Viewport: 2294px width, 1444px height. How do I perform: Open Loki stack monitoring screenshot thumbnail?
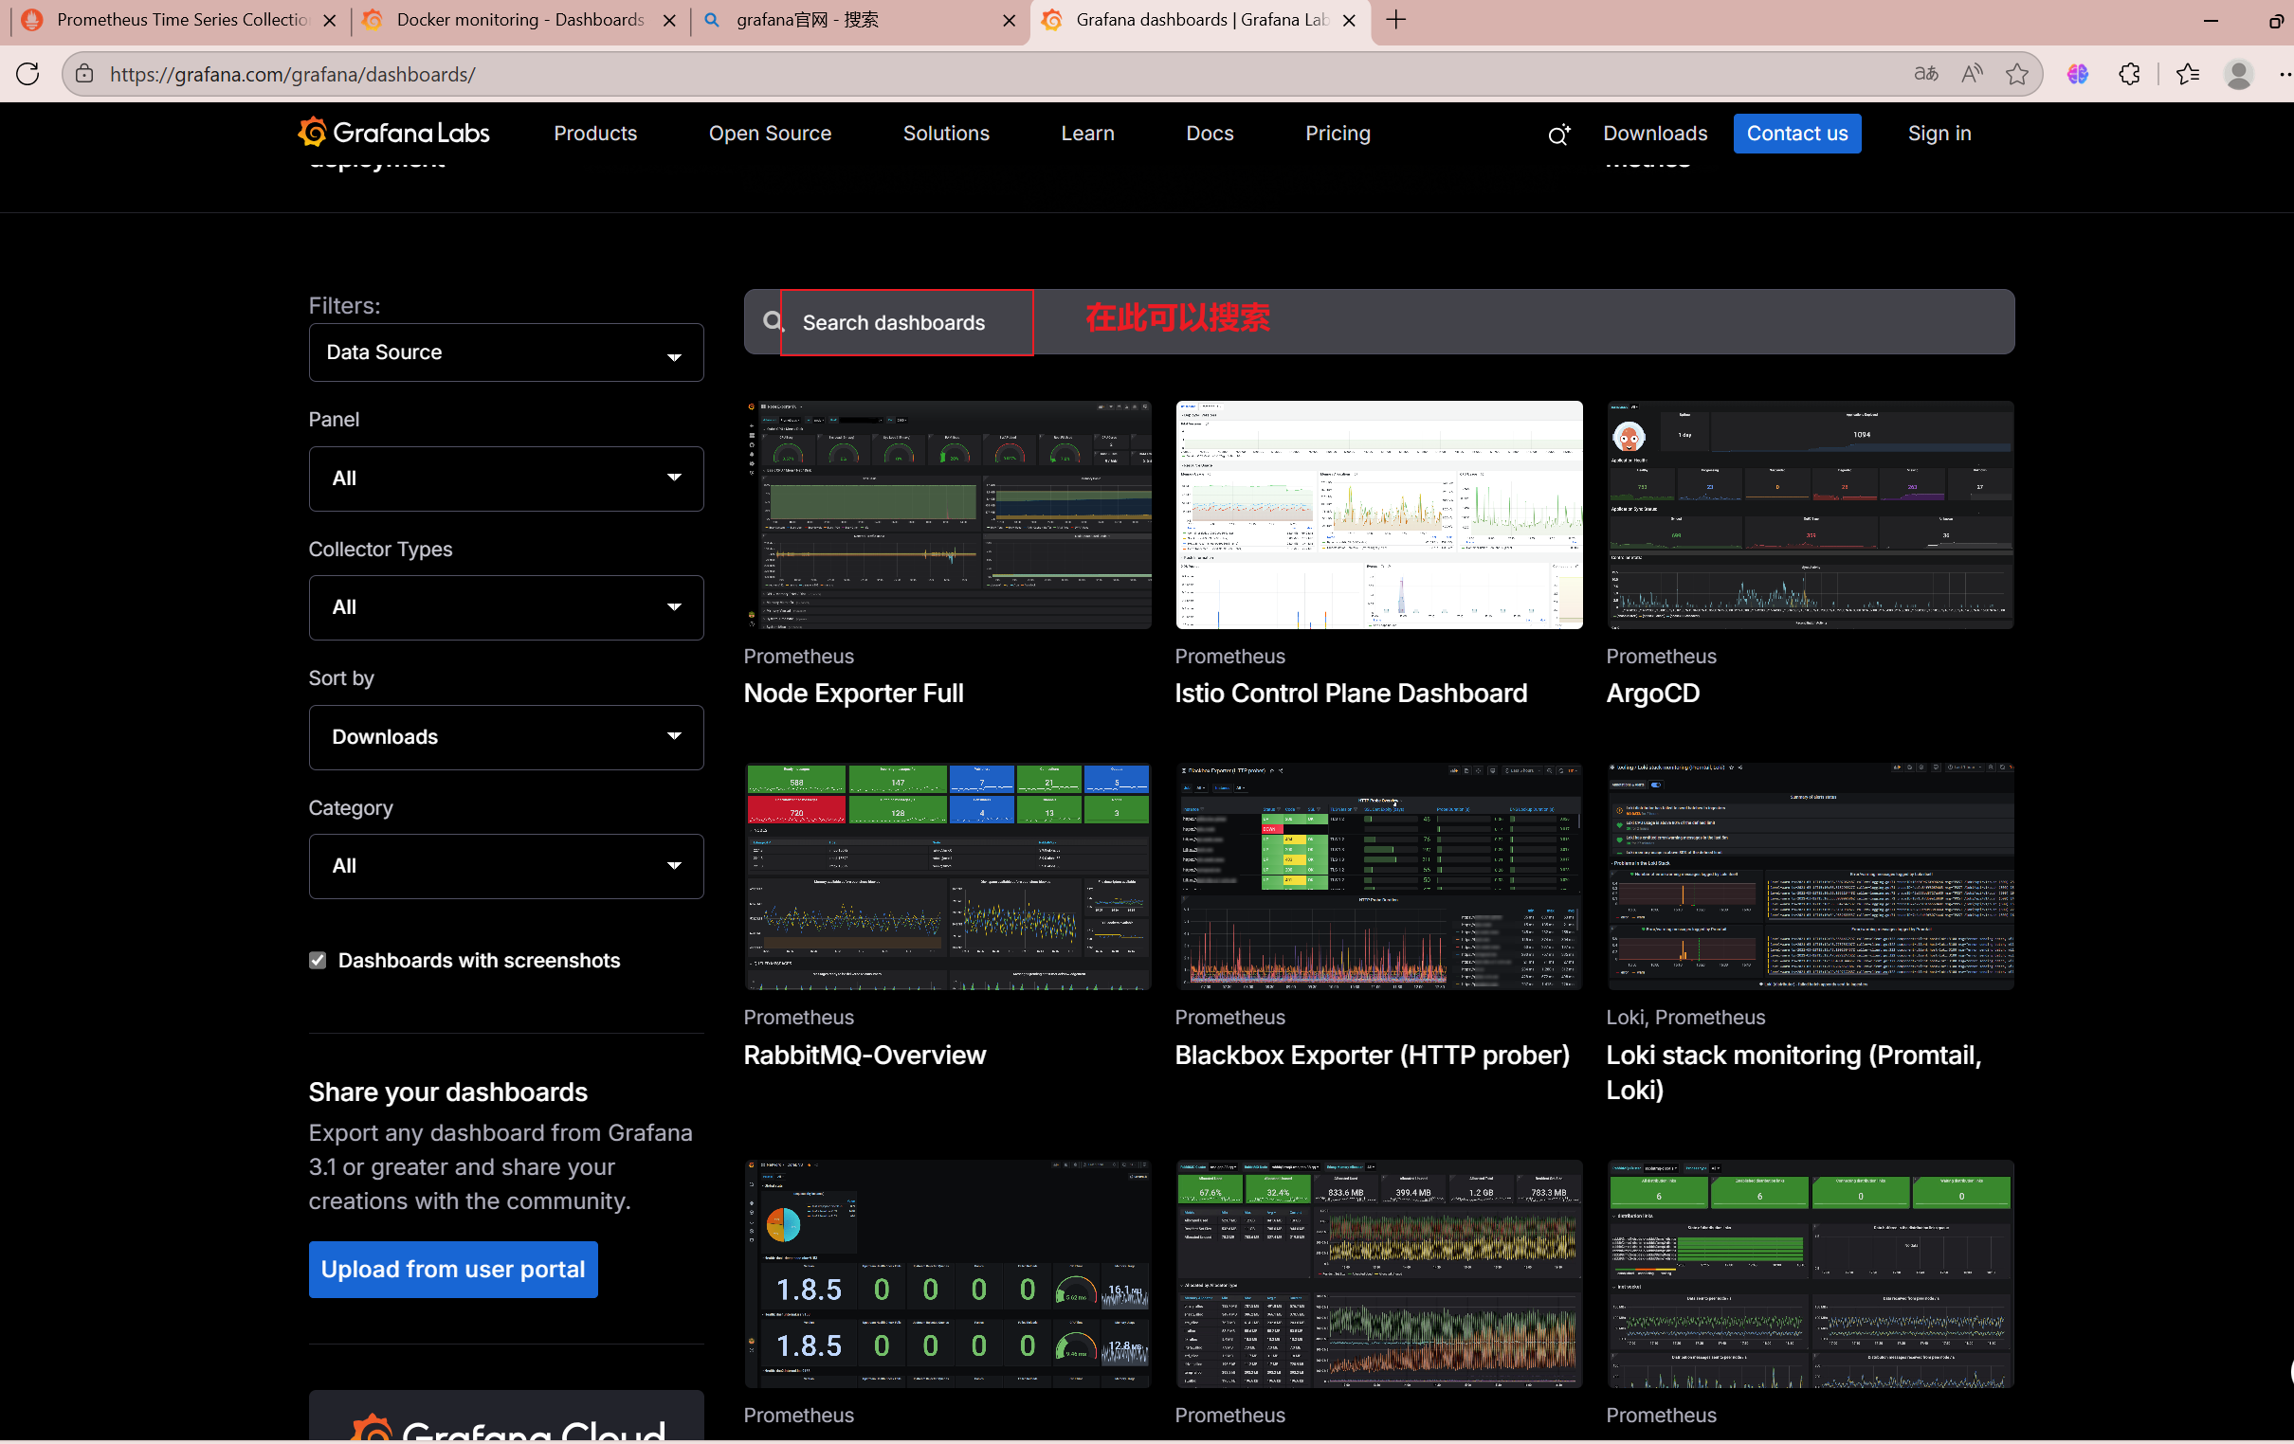coord(1810,876)
